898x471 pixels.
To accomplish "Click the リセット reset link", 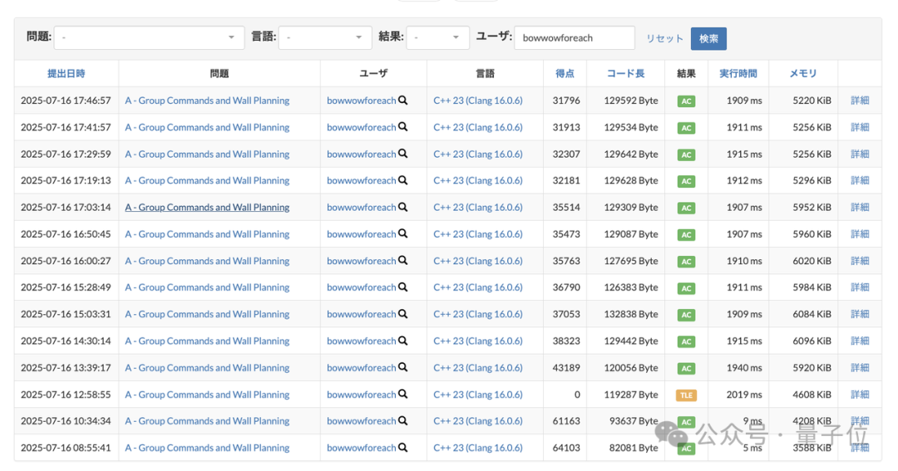I will tap(664, 38).
